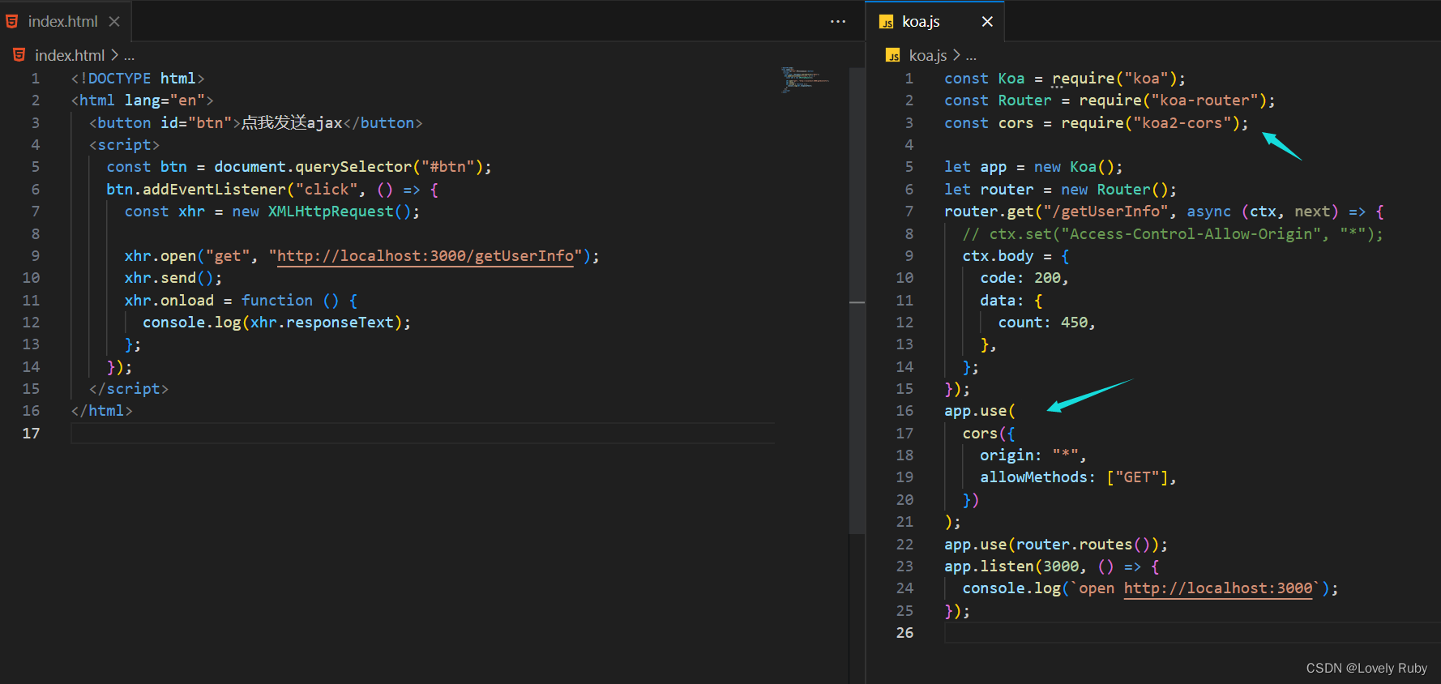Click the 'koa-router' string in koa.js
This screenshot has height=684, width=1441.
[1205, 100]
